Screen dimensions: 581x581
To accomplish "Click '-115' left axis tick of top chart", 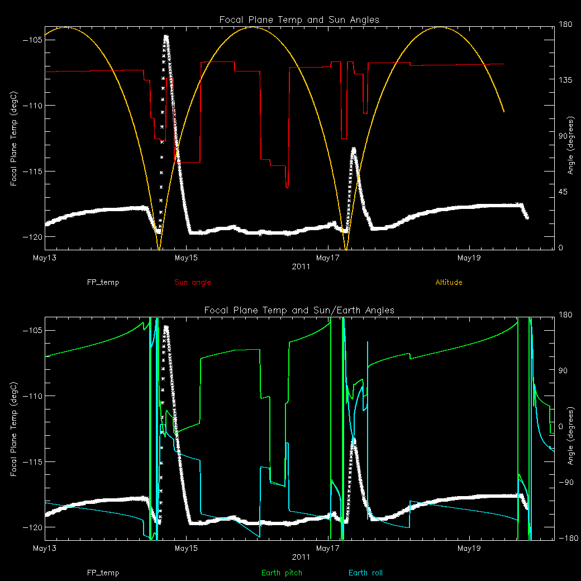I will (x=32, y=171).
